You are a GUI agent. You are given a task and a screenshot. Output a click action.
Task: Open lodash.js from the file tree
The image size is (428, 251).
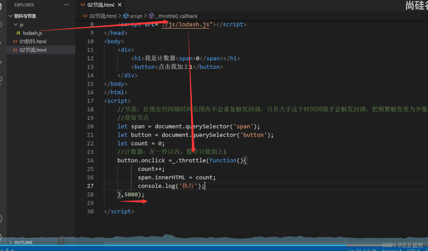point(32,33)
